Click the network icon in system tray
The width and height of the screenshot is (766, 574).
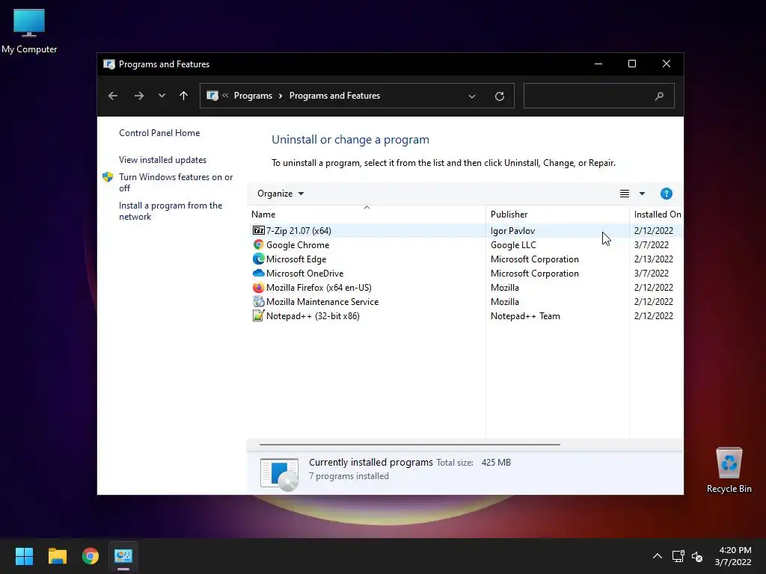[678, 556]
